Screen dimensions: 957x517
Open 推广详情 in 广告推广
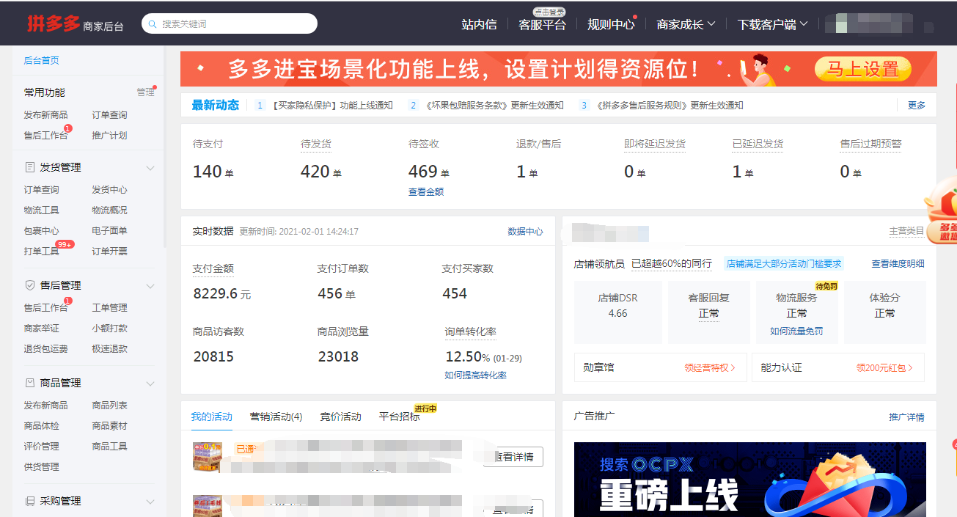pos(906,417)
